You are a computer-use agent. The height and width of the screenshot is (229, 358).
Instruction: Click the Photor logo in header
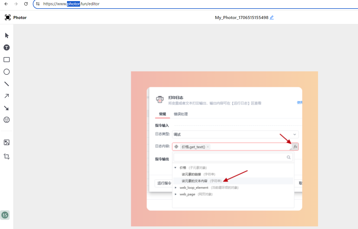pos(16,17)
